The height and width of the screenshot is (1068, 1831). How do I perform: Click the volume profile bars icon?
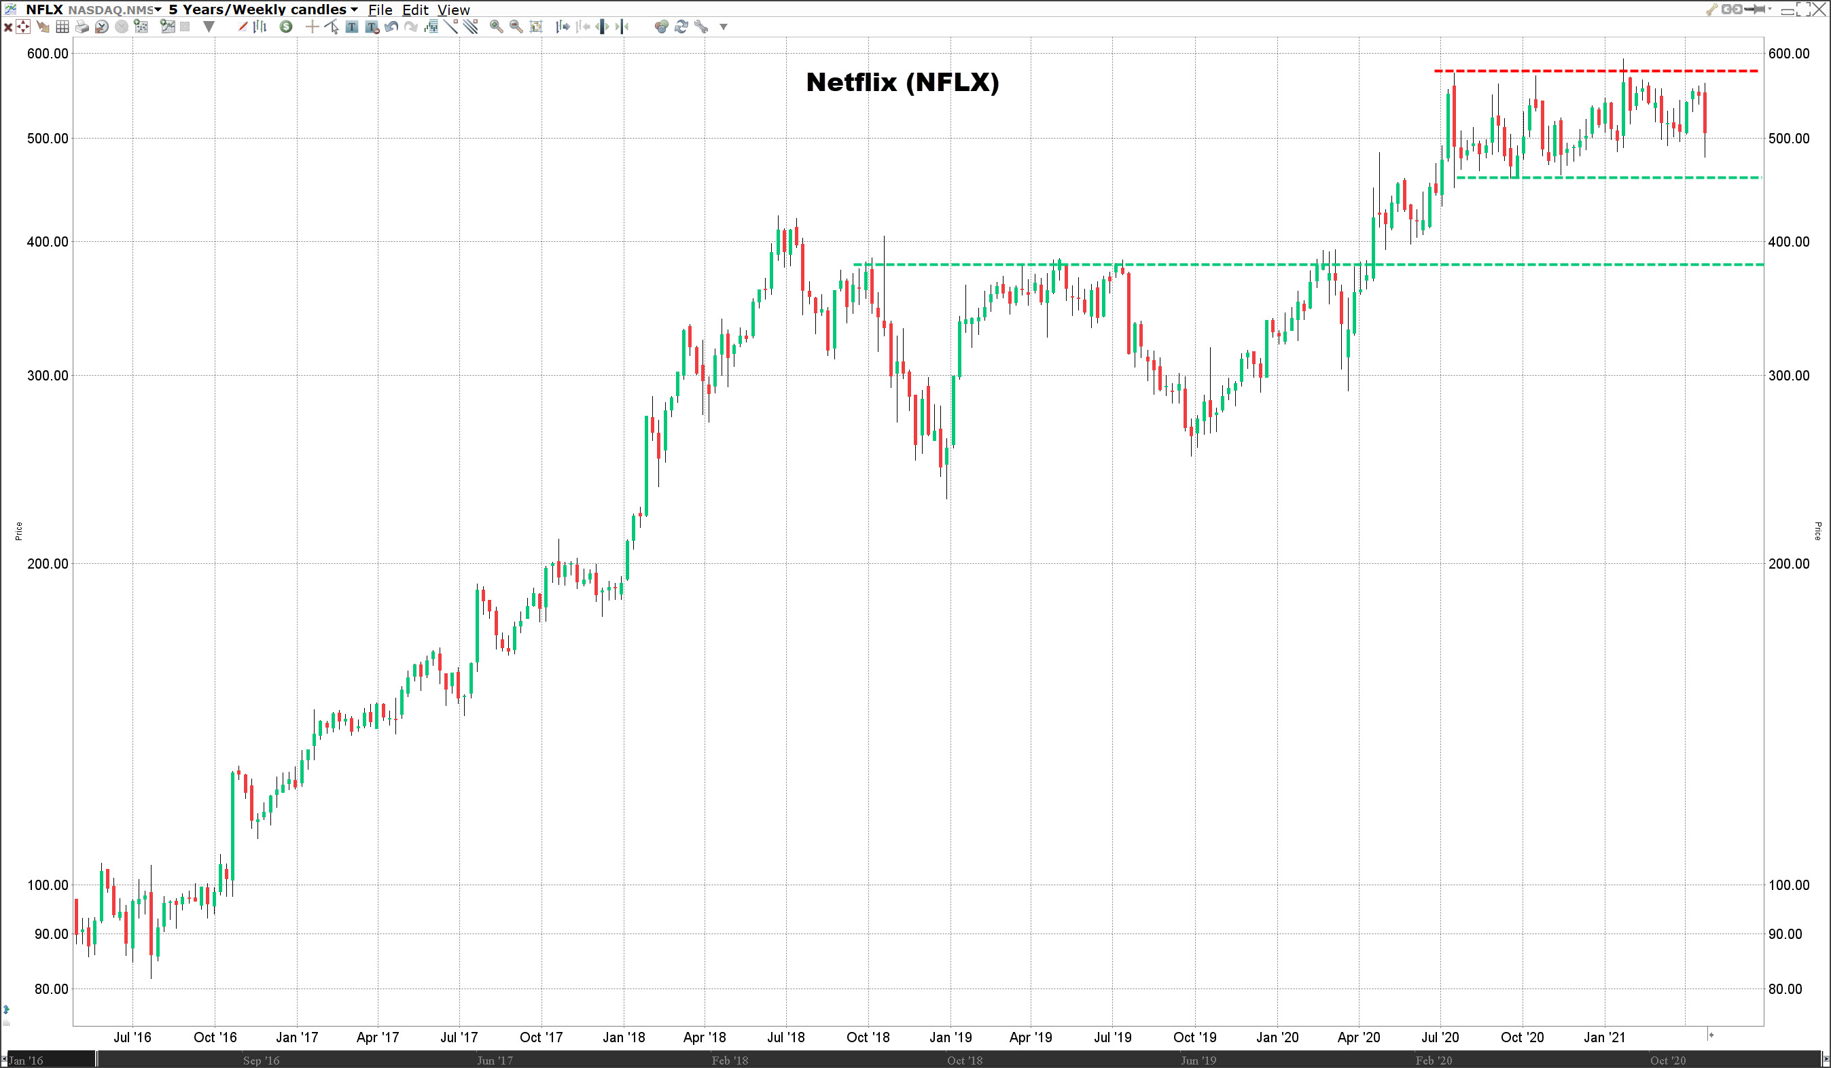431,27
